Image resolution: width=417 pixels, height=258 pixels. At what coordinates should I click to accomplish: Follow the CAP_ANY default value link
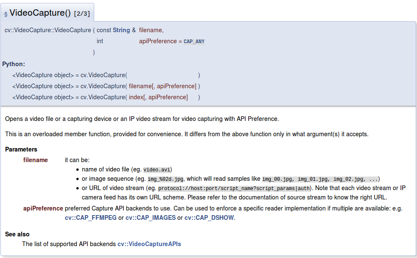point(194,42)
